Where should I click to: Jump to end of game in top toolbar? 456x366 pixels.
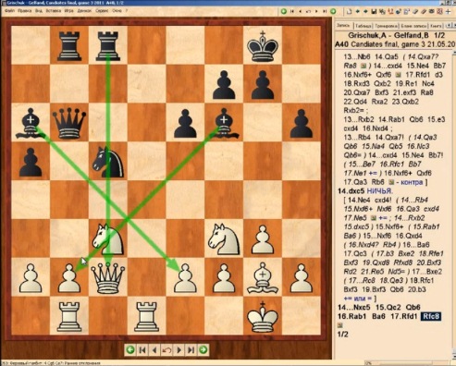[x=325, y=11]
